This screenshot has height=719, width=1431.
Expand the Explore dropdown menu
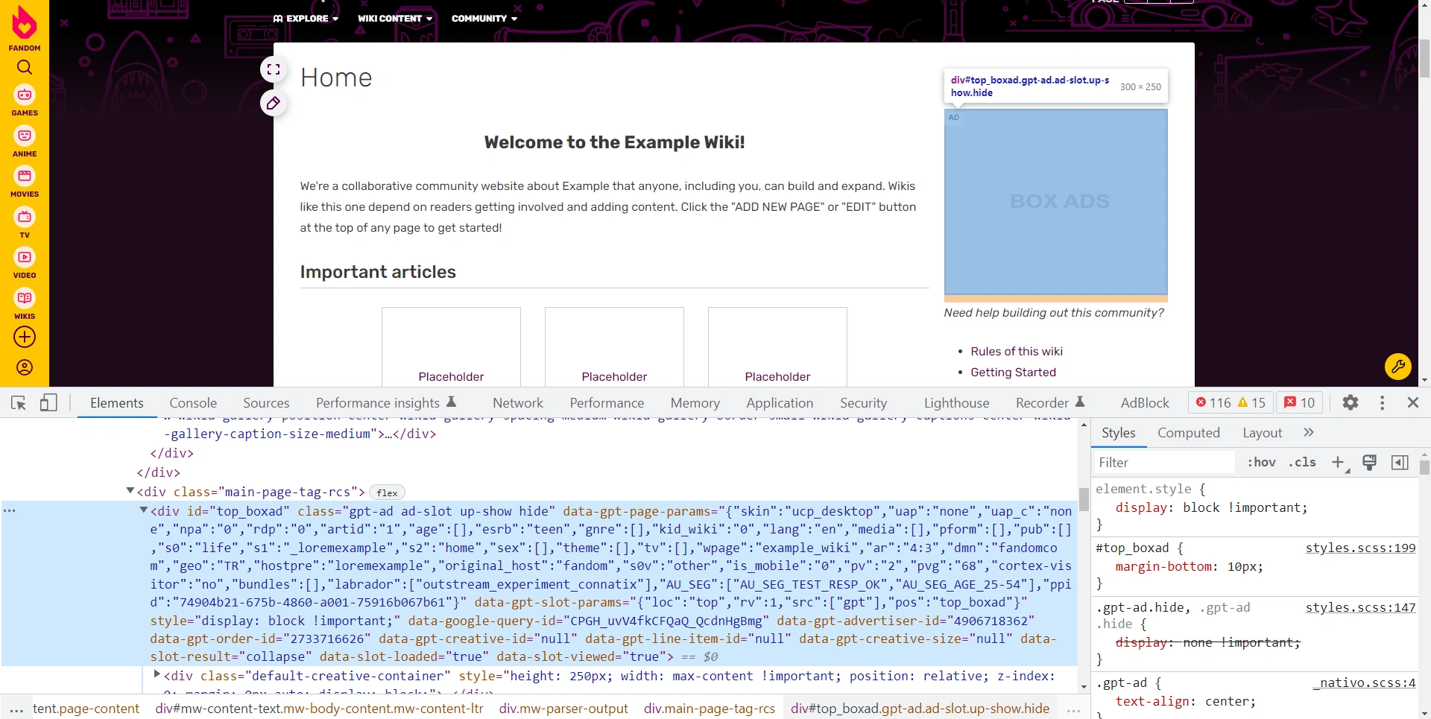pos(306,19)
